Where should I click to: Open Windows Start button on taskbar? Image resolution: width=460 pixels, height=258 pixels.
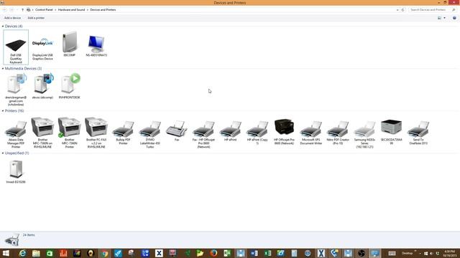point(6,253)
